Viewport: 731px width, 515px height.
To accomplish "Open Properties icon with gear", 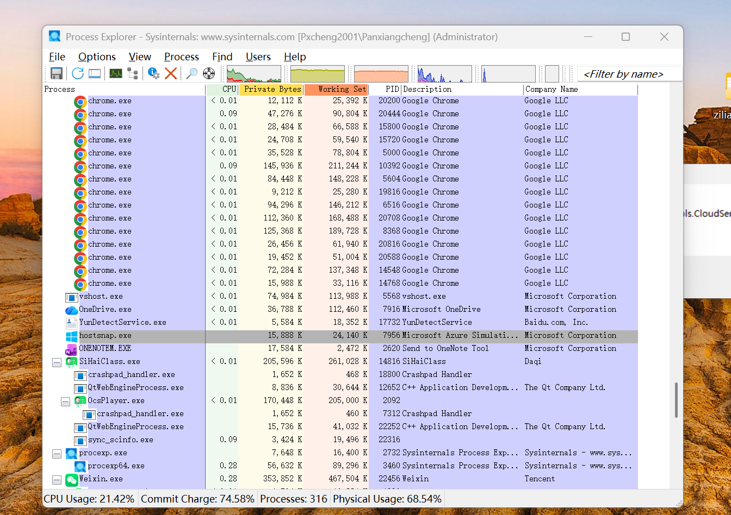I will 154,73.
